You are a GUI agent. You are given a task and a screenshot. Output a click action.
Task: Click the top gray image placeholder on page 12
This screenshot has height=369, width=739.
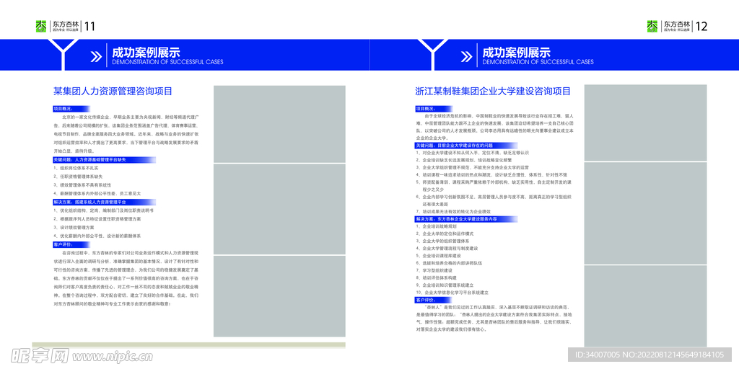(x=646, y=123)
